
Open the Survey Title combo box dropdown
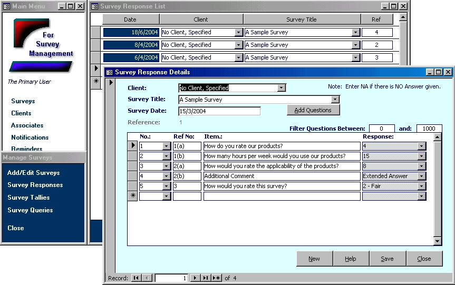click(335, 100)
